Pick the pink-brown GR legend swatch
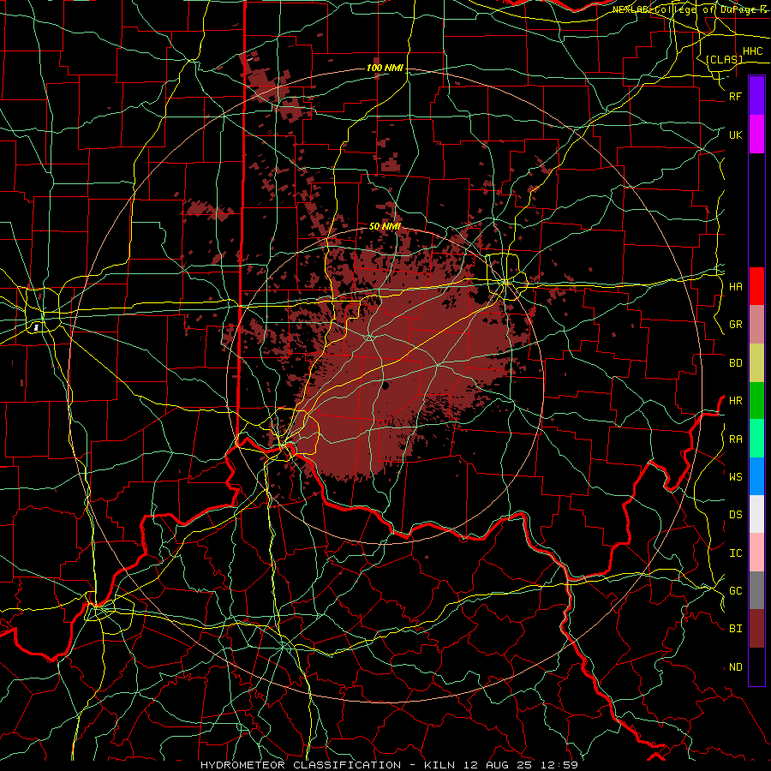Screen dimensions: 771x771 (x=756, y=325)
